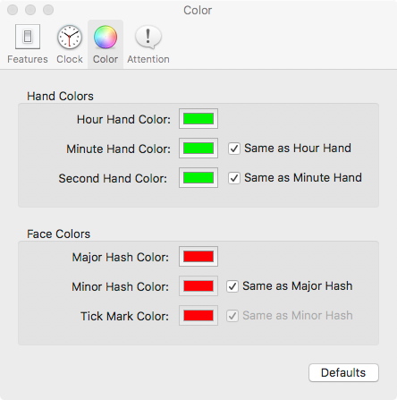Open the Major Hash Color well
Image resolution: width=397 pixels, height=400 pixels.
click(198, 257)
